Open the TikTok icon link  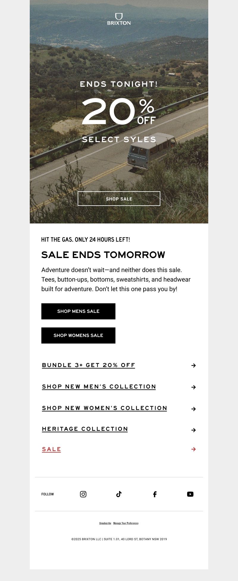pyautogui.click(x=119, y=494)
